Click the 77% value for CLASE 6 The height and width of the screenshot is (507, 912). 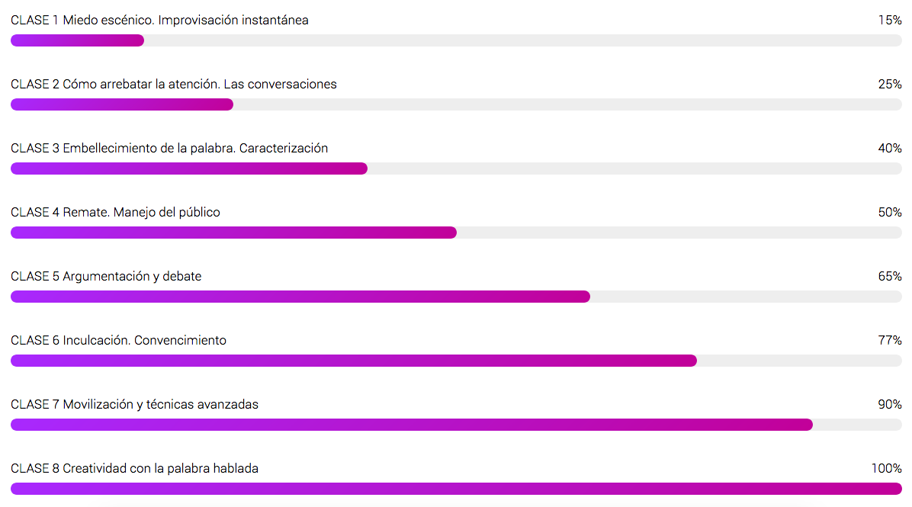(890, 340)
